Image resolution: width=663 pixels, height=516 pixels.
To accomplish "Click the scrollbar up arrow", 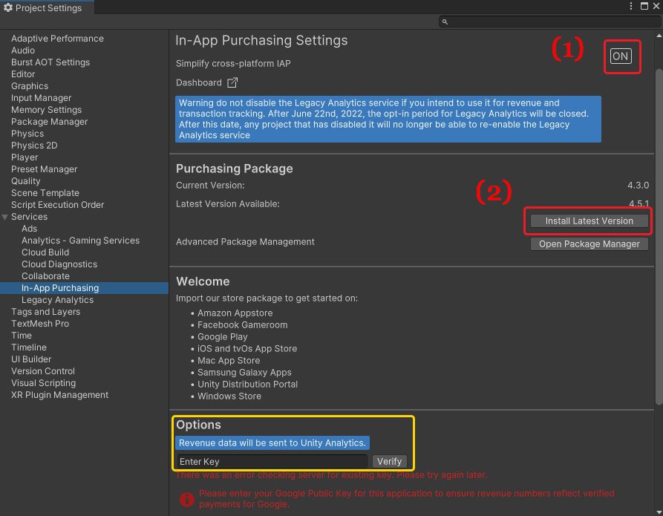I will [658, 36].
